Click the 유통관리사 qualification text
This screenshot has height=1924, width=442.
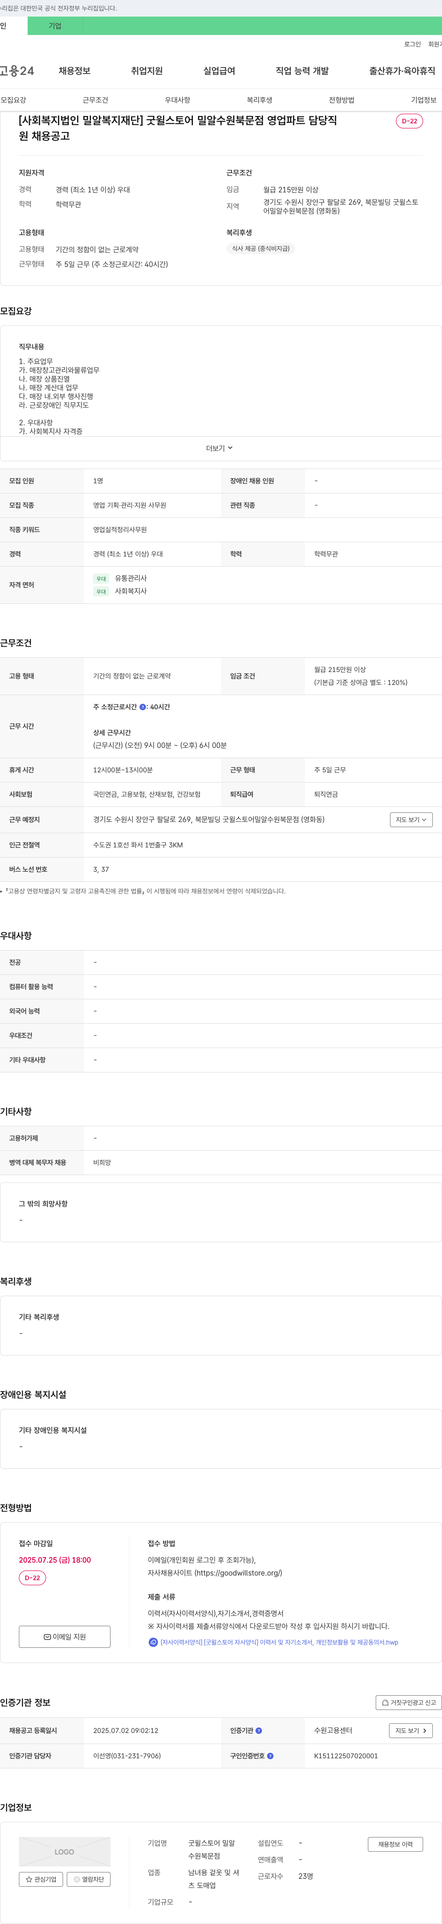[x=131, y=579]
